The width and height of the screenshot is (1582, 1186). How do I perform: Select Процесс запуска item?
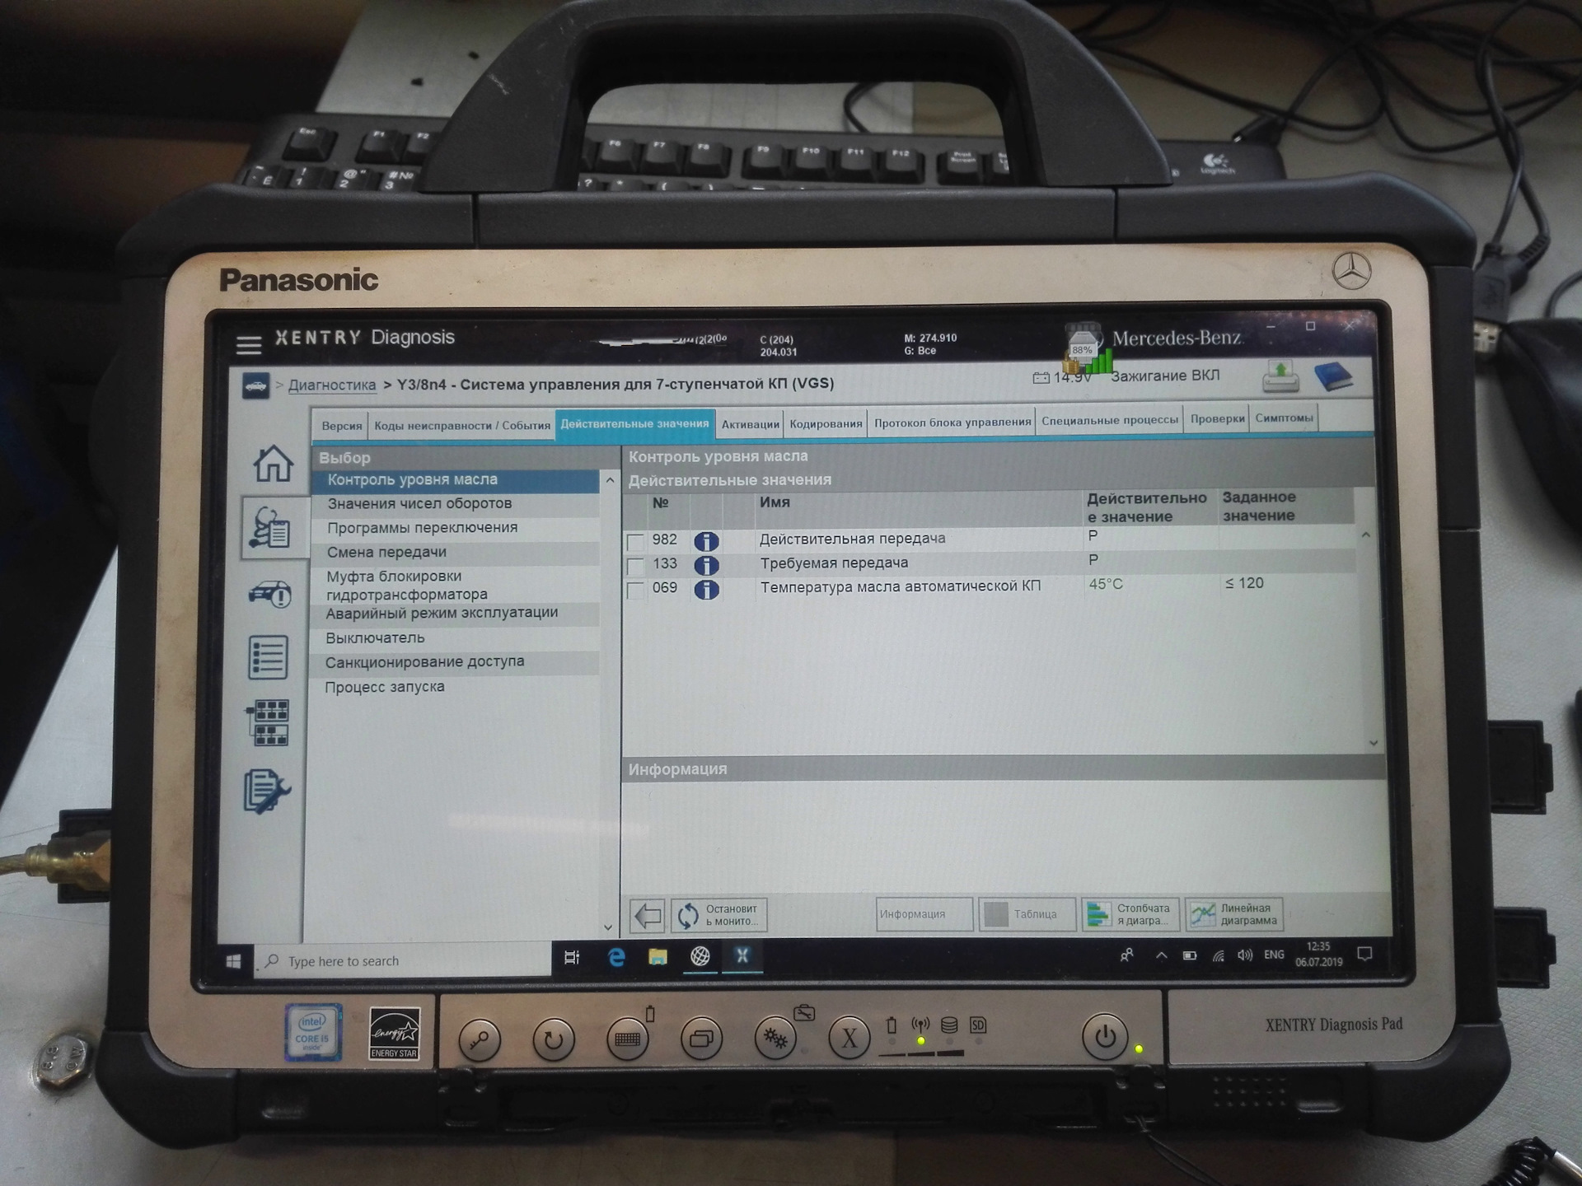click(456, 687)
